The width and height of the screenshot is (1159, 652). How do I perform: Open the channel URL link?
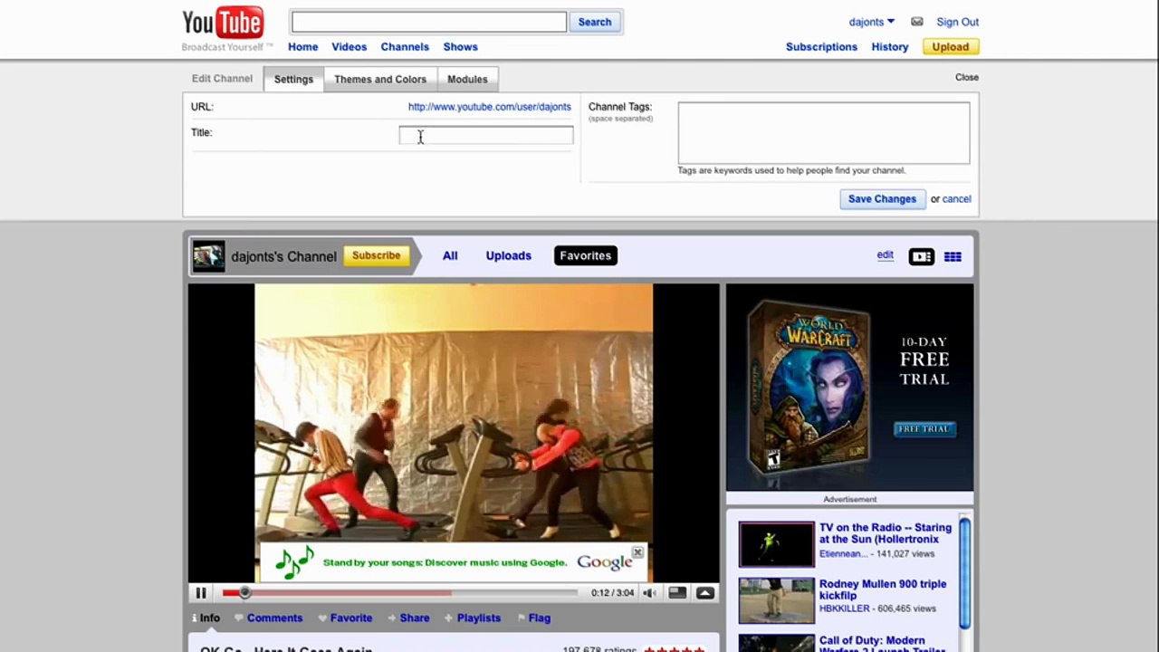pyautogui.click(x=490, y=107)
